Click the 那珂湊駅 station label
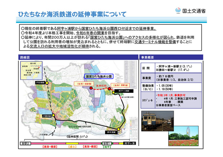This screenshot has height=157, width=223. coord(111,132)
